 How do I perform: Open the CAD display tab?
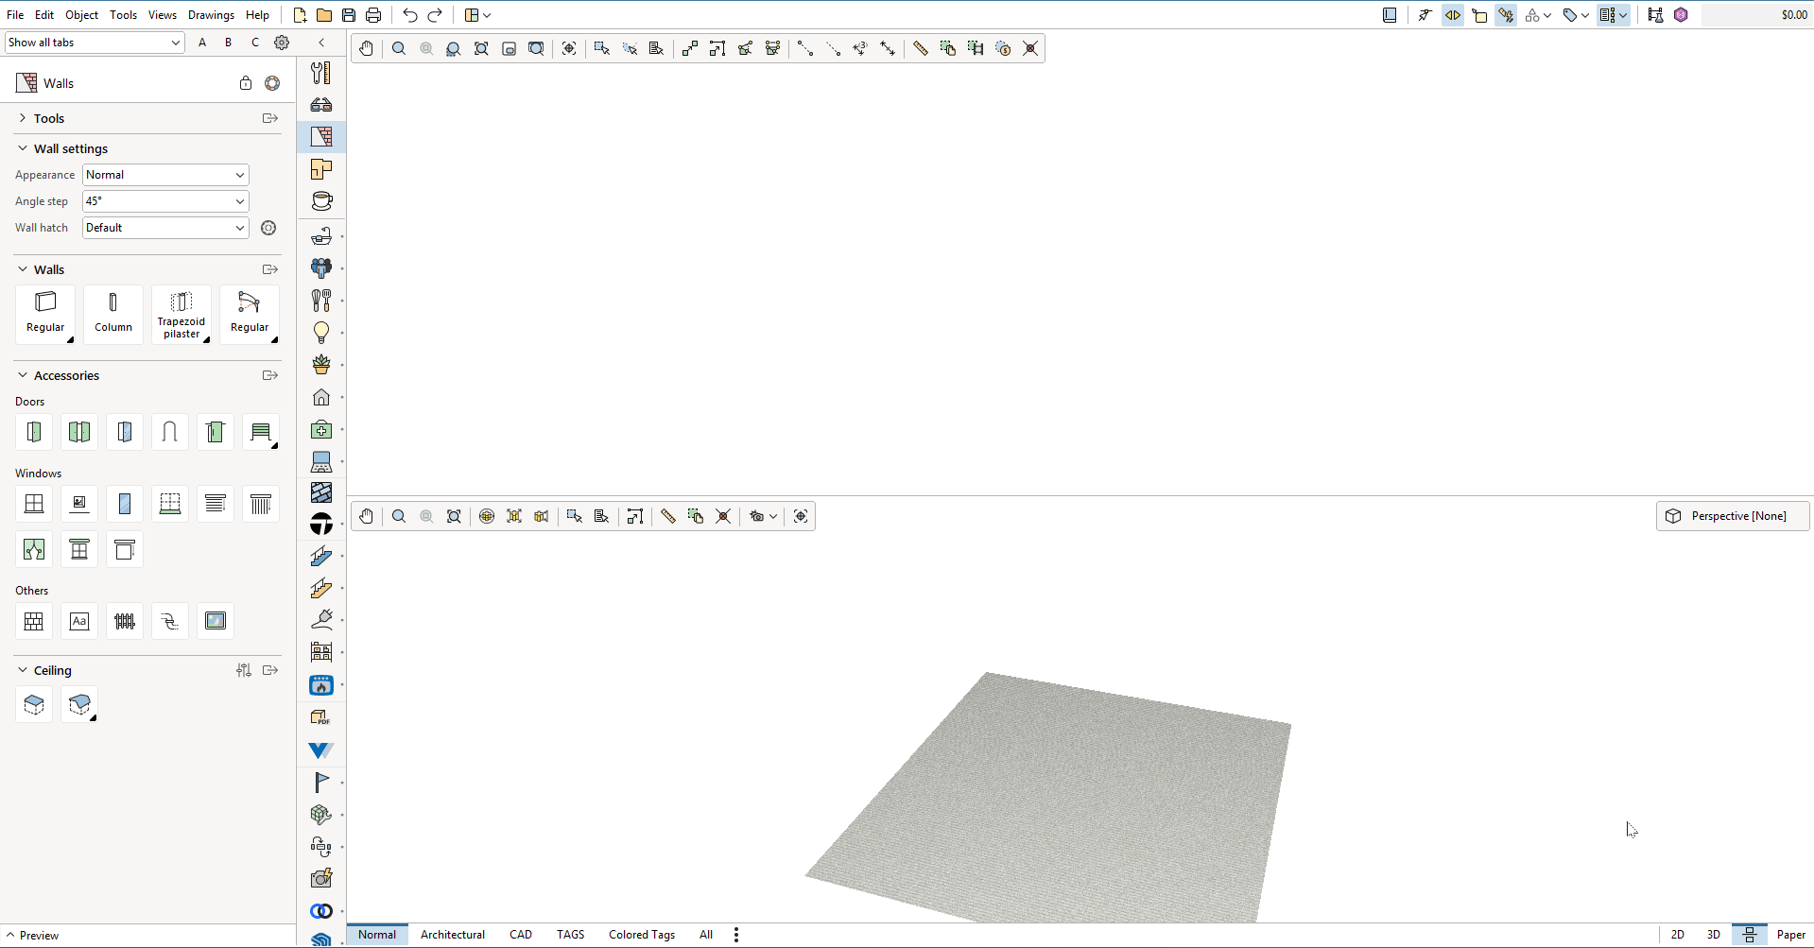(521, 935)
